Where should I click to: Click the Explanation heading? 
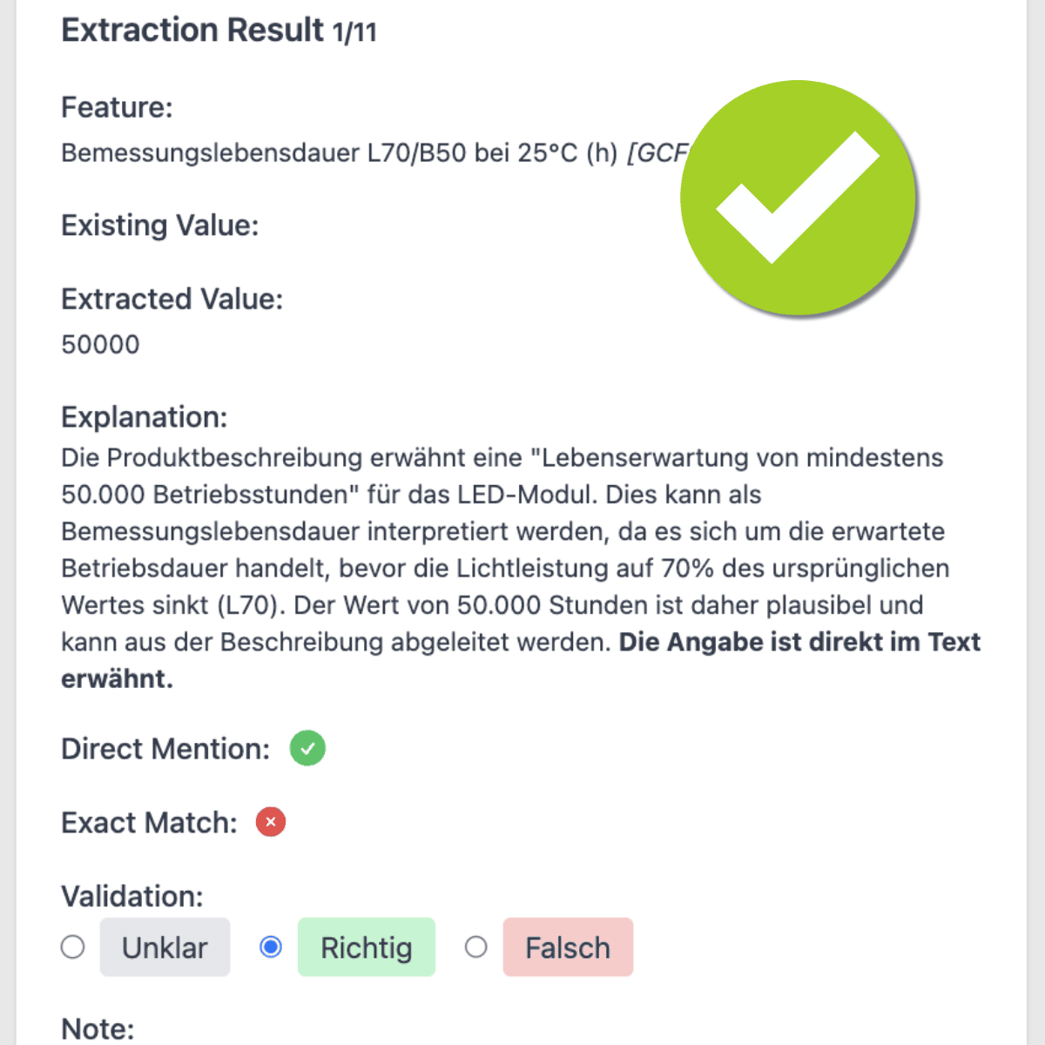coord(144,417)
